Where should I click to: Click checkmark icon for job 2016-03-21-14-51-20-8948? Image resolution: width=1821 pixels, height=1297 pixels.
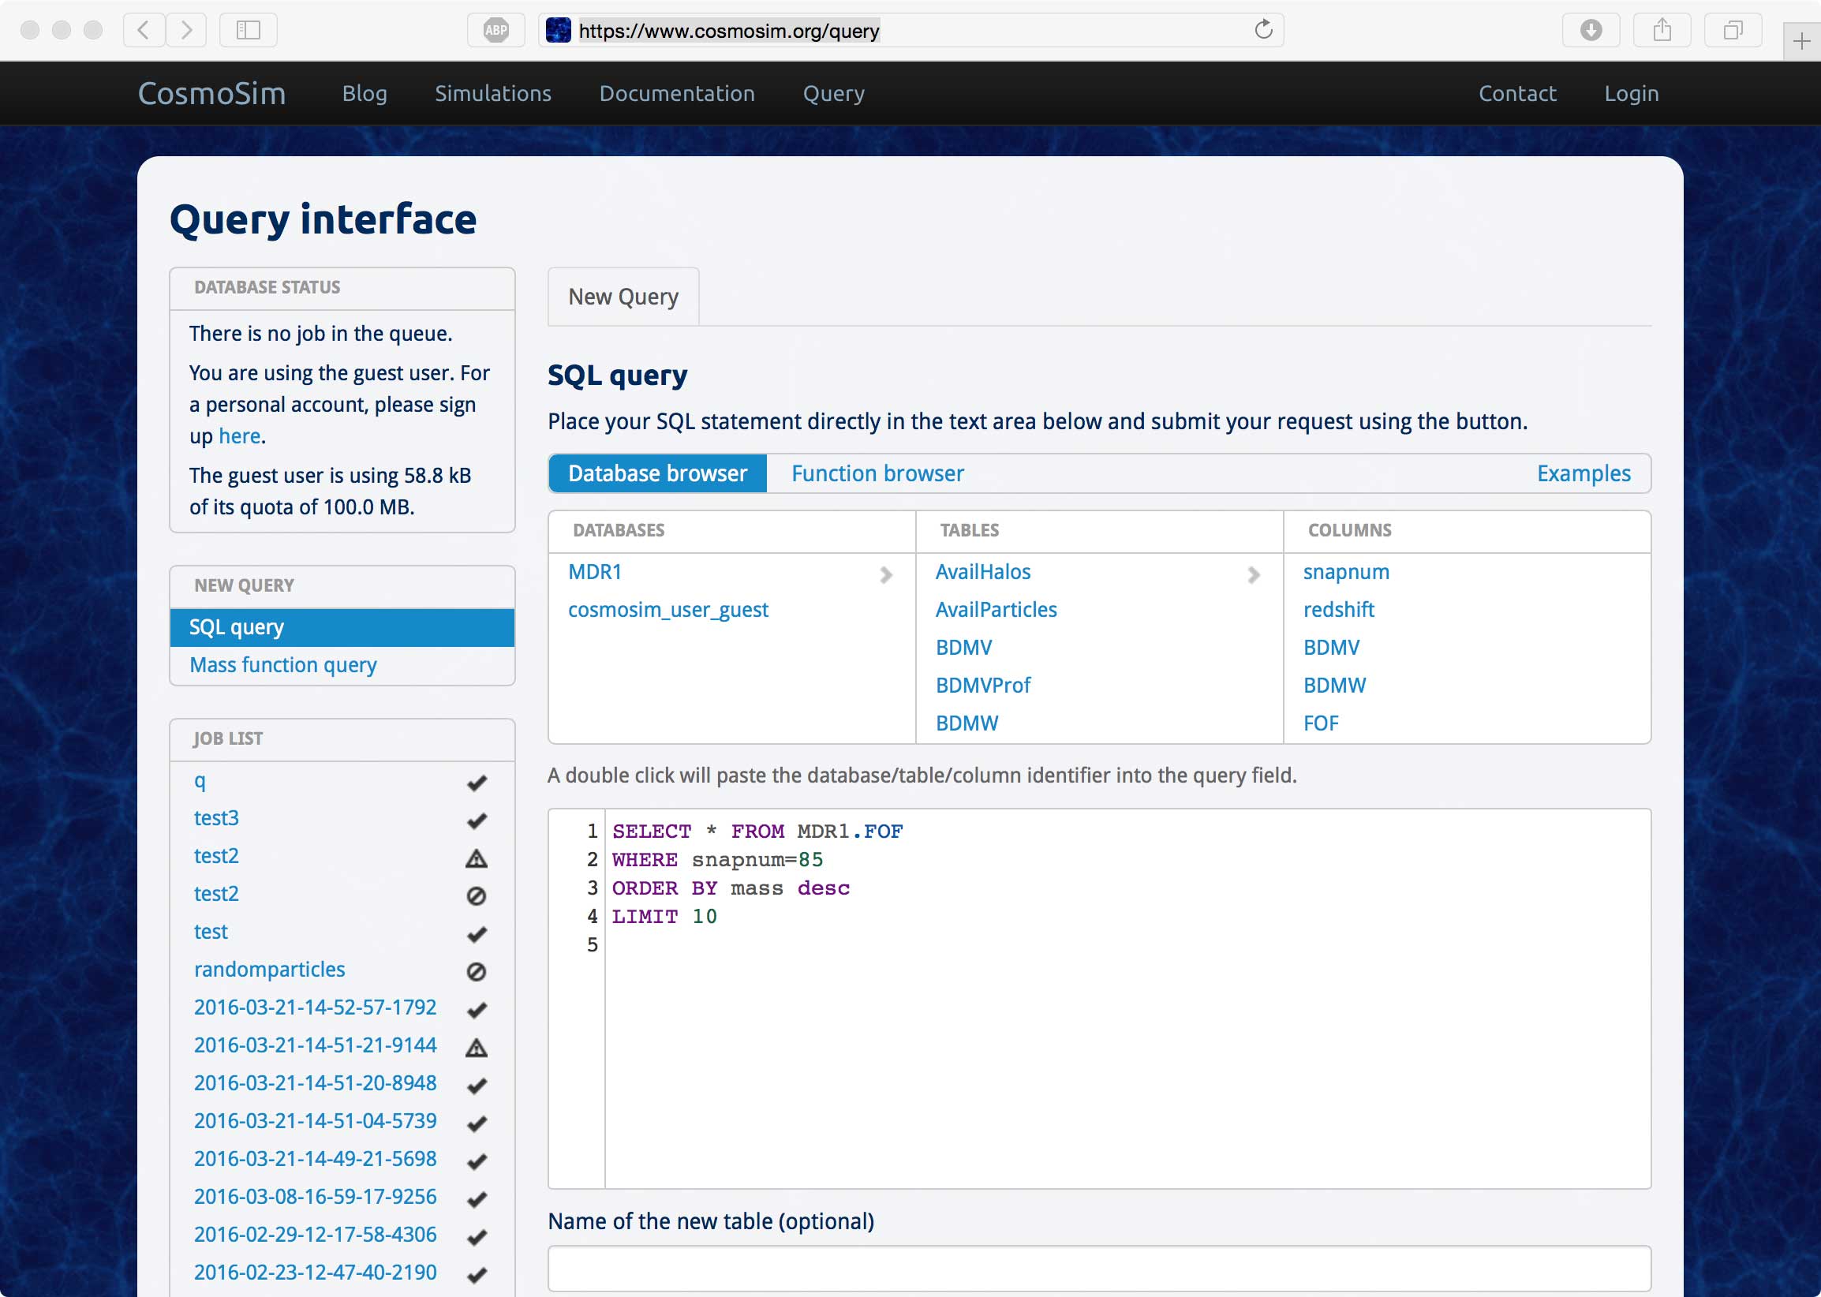click(477, 1086)
